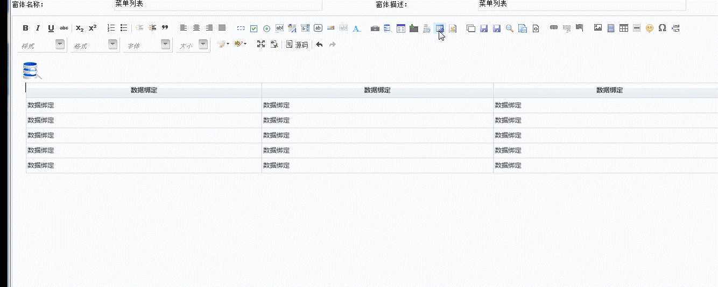Insert a button form control
718x287 pixels.
tap(318, 28)
